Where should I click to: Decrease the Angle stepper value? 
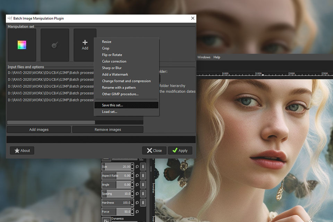(132, 186)
